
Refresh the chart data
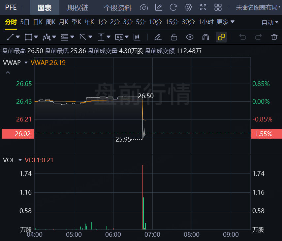174,7
